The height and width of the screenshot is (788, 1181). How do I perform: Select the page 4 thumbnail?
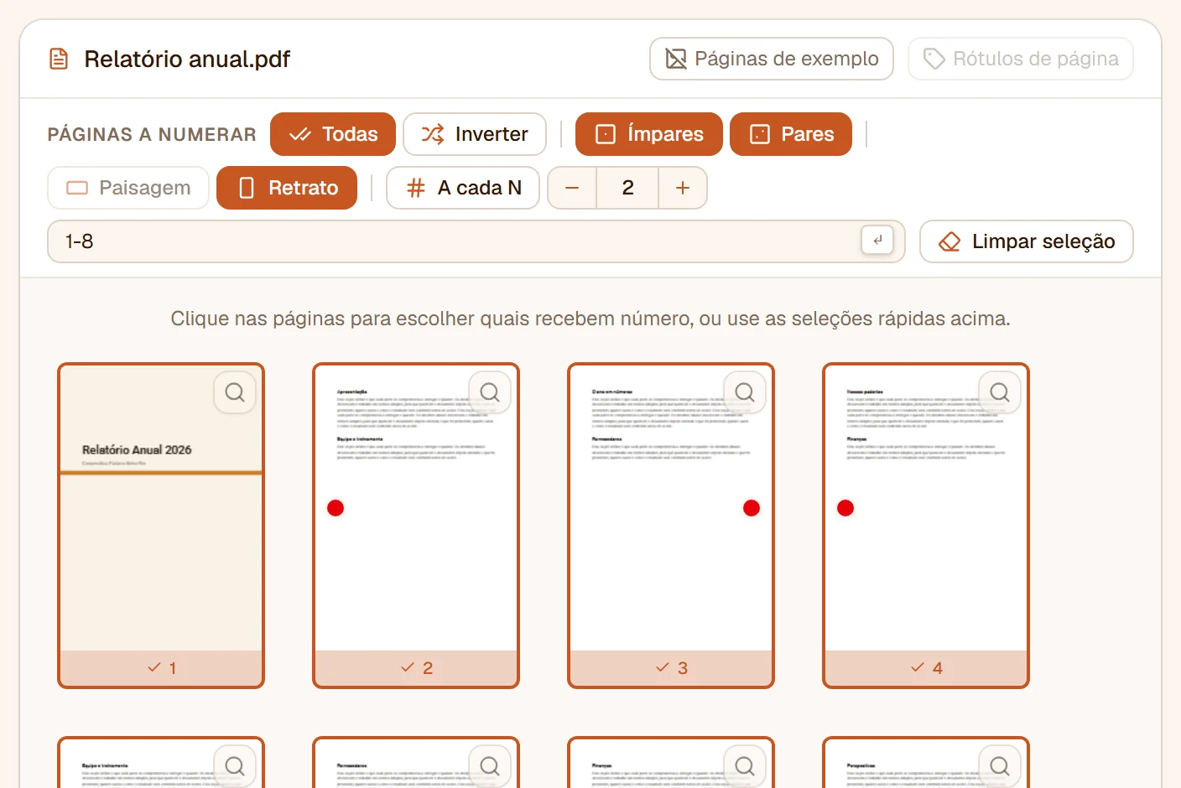pyautogui.click(x=926, y=526)
